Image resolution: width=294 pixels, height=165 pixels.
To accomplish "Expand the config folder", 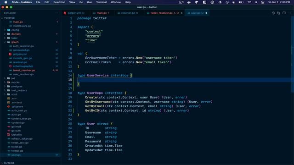I will coord(5,30).
